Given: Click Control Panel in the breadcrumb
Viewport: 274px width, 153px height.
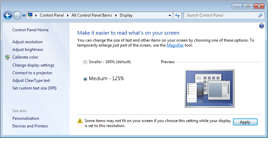Looking at the screenshot, I should (52, 15).
